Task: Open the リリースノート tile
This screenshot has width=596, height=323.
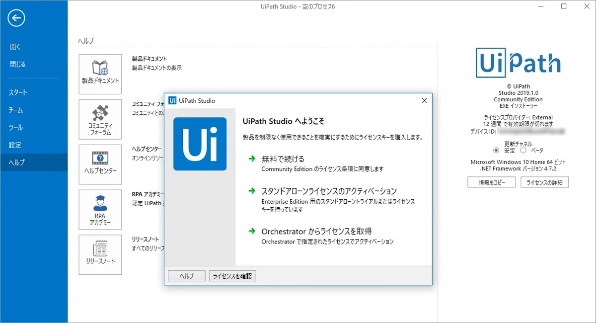Action: pyautogui.click(x=100, y=255)
